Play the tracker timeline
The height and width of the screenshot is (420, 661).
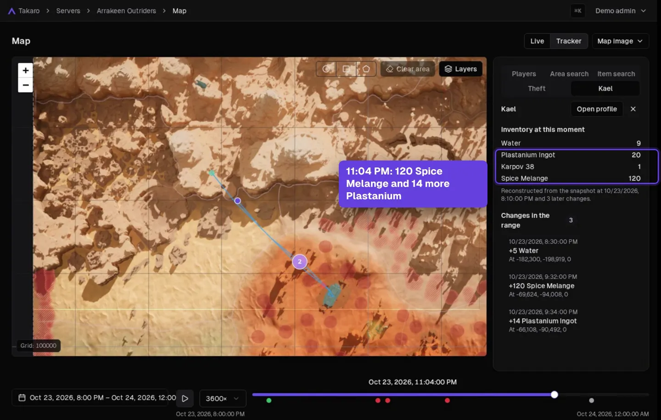pos(185,398)
